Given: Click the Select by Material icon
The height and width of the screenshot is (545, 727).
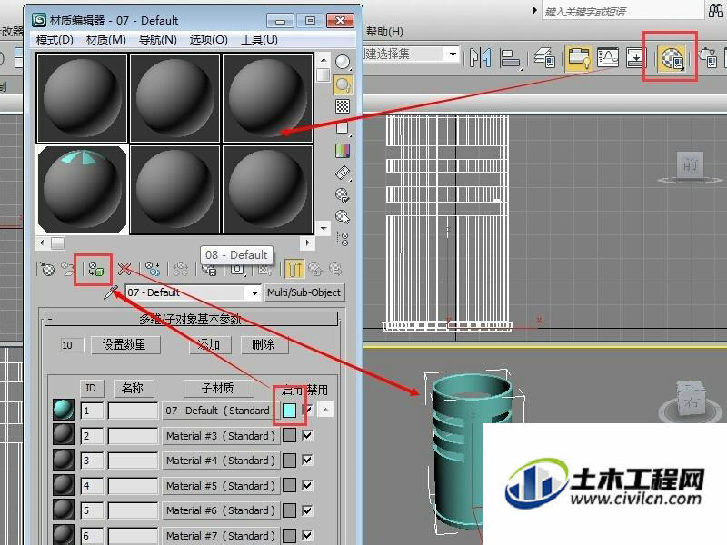Looking at the screenshot, I should [343, 216].
